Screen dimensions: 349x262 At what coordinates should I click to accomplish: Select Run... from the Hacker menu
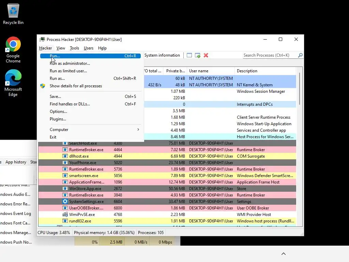pyautogui.click(x=90, y=56)
